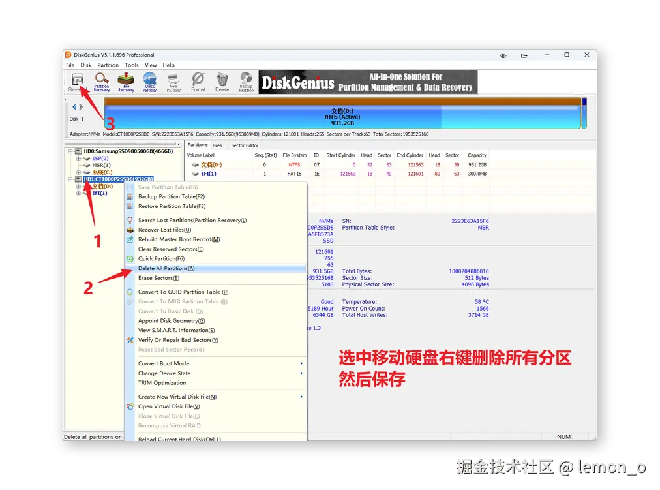Viewport: 660px width, 490px height.
Task: Expand the ESP(0) partition node
Action: point(78,159)
